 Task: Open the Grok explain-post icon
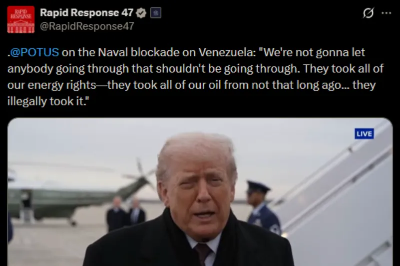pos(368,13)
